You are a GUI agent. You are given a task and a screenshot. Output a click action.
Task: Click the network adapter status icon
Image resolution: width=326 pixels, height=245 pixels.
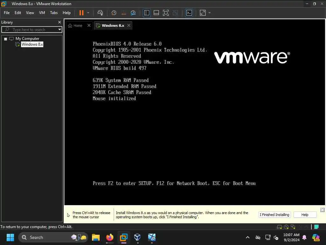(x=293, y=227)
